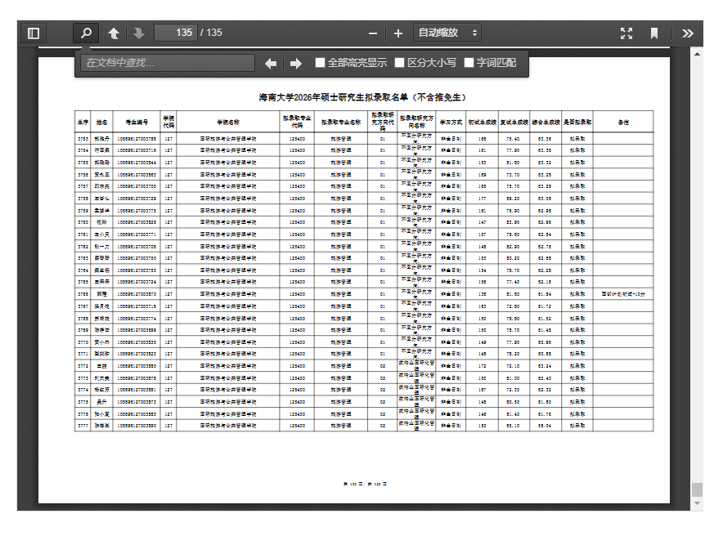Find previous match with left arrow
The width and height of the screenshot is (723, 536).
point(271,63)
